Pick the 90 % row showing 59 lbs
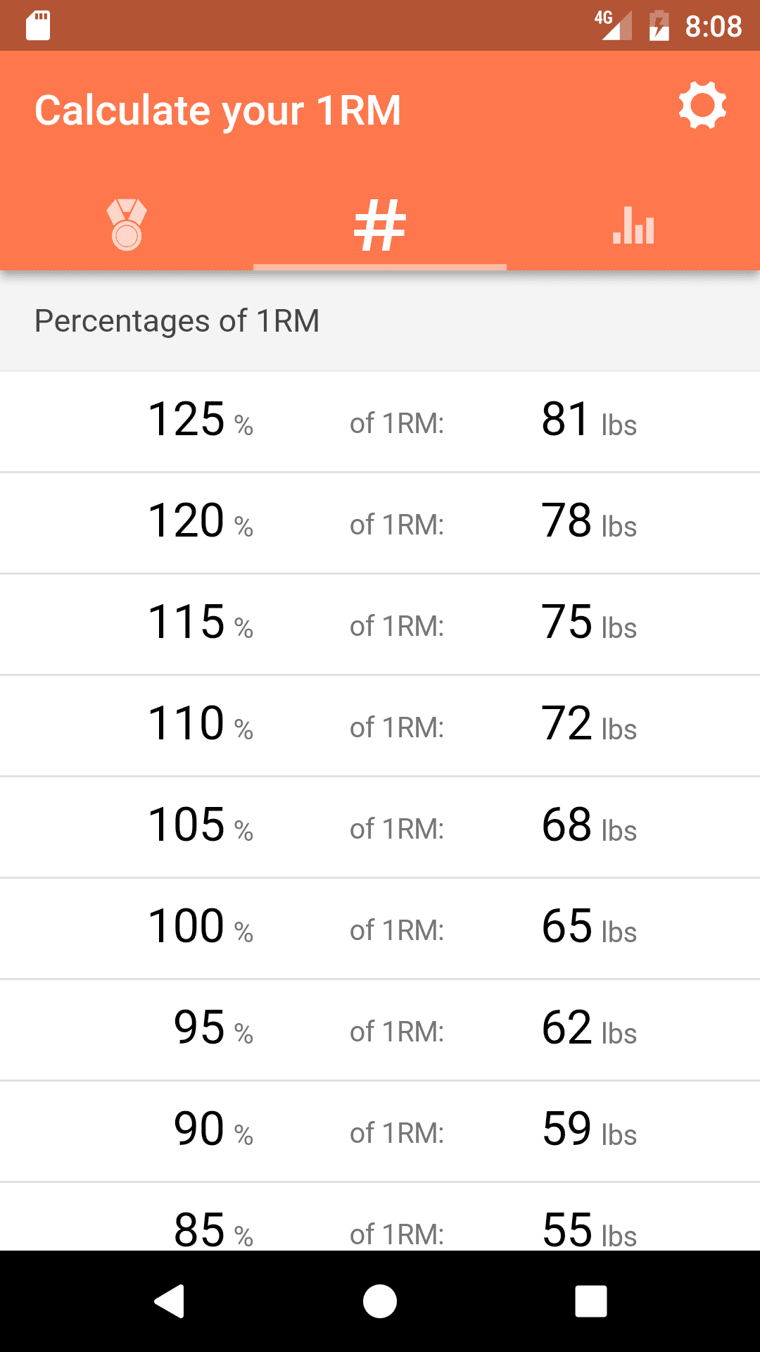Viewport: 760px width, 1352px height. (x=380, y=1132)
